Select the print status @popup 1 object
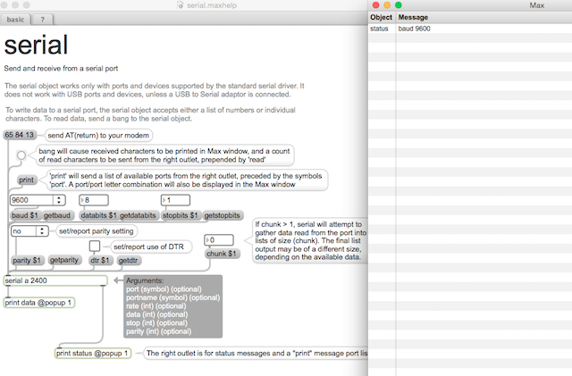Image resolution: width=572 pixels, height=376 pixels. (93, 354)
